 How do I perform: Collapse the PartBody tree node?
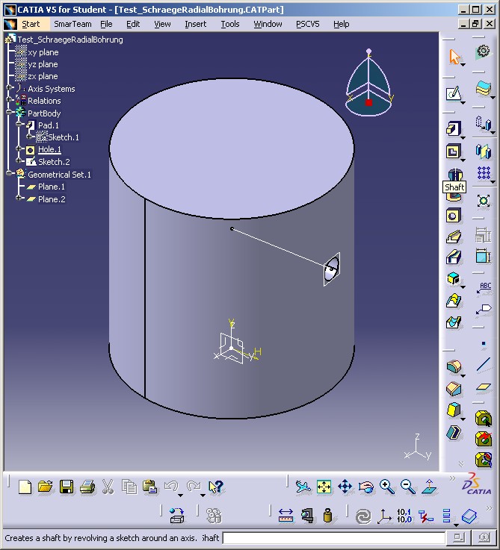(9, 112)
